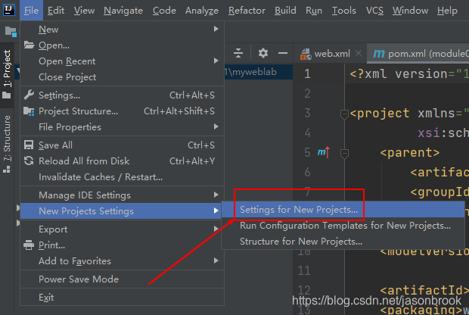Expand the Manage IDE Settings submenu arrow
This screenshot has height=315, width=469.
tap(216, 195)
